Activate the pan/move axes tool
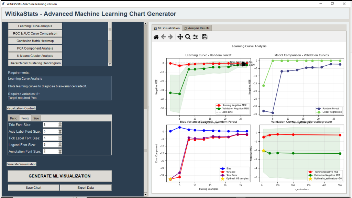 [x=180, y=37]
